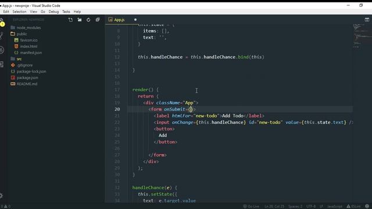The image size is (372, 209).
Task: Restore down the VS Code window
Action: (x=361, y=5)
